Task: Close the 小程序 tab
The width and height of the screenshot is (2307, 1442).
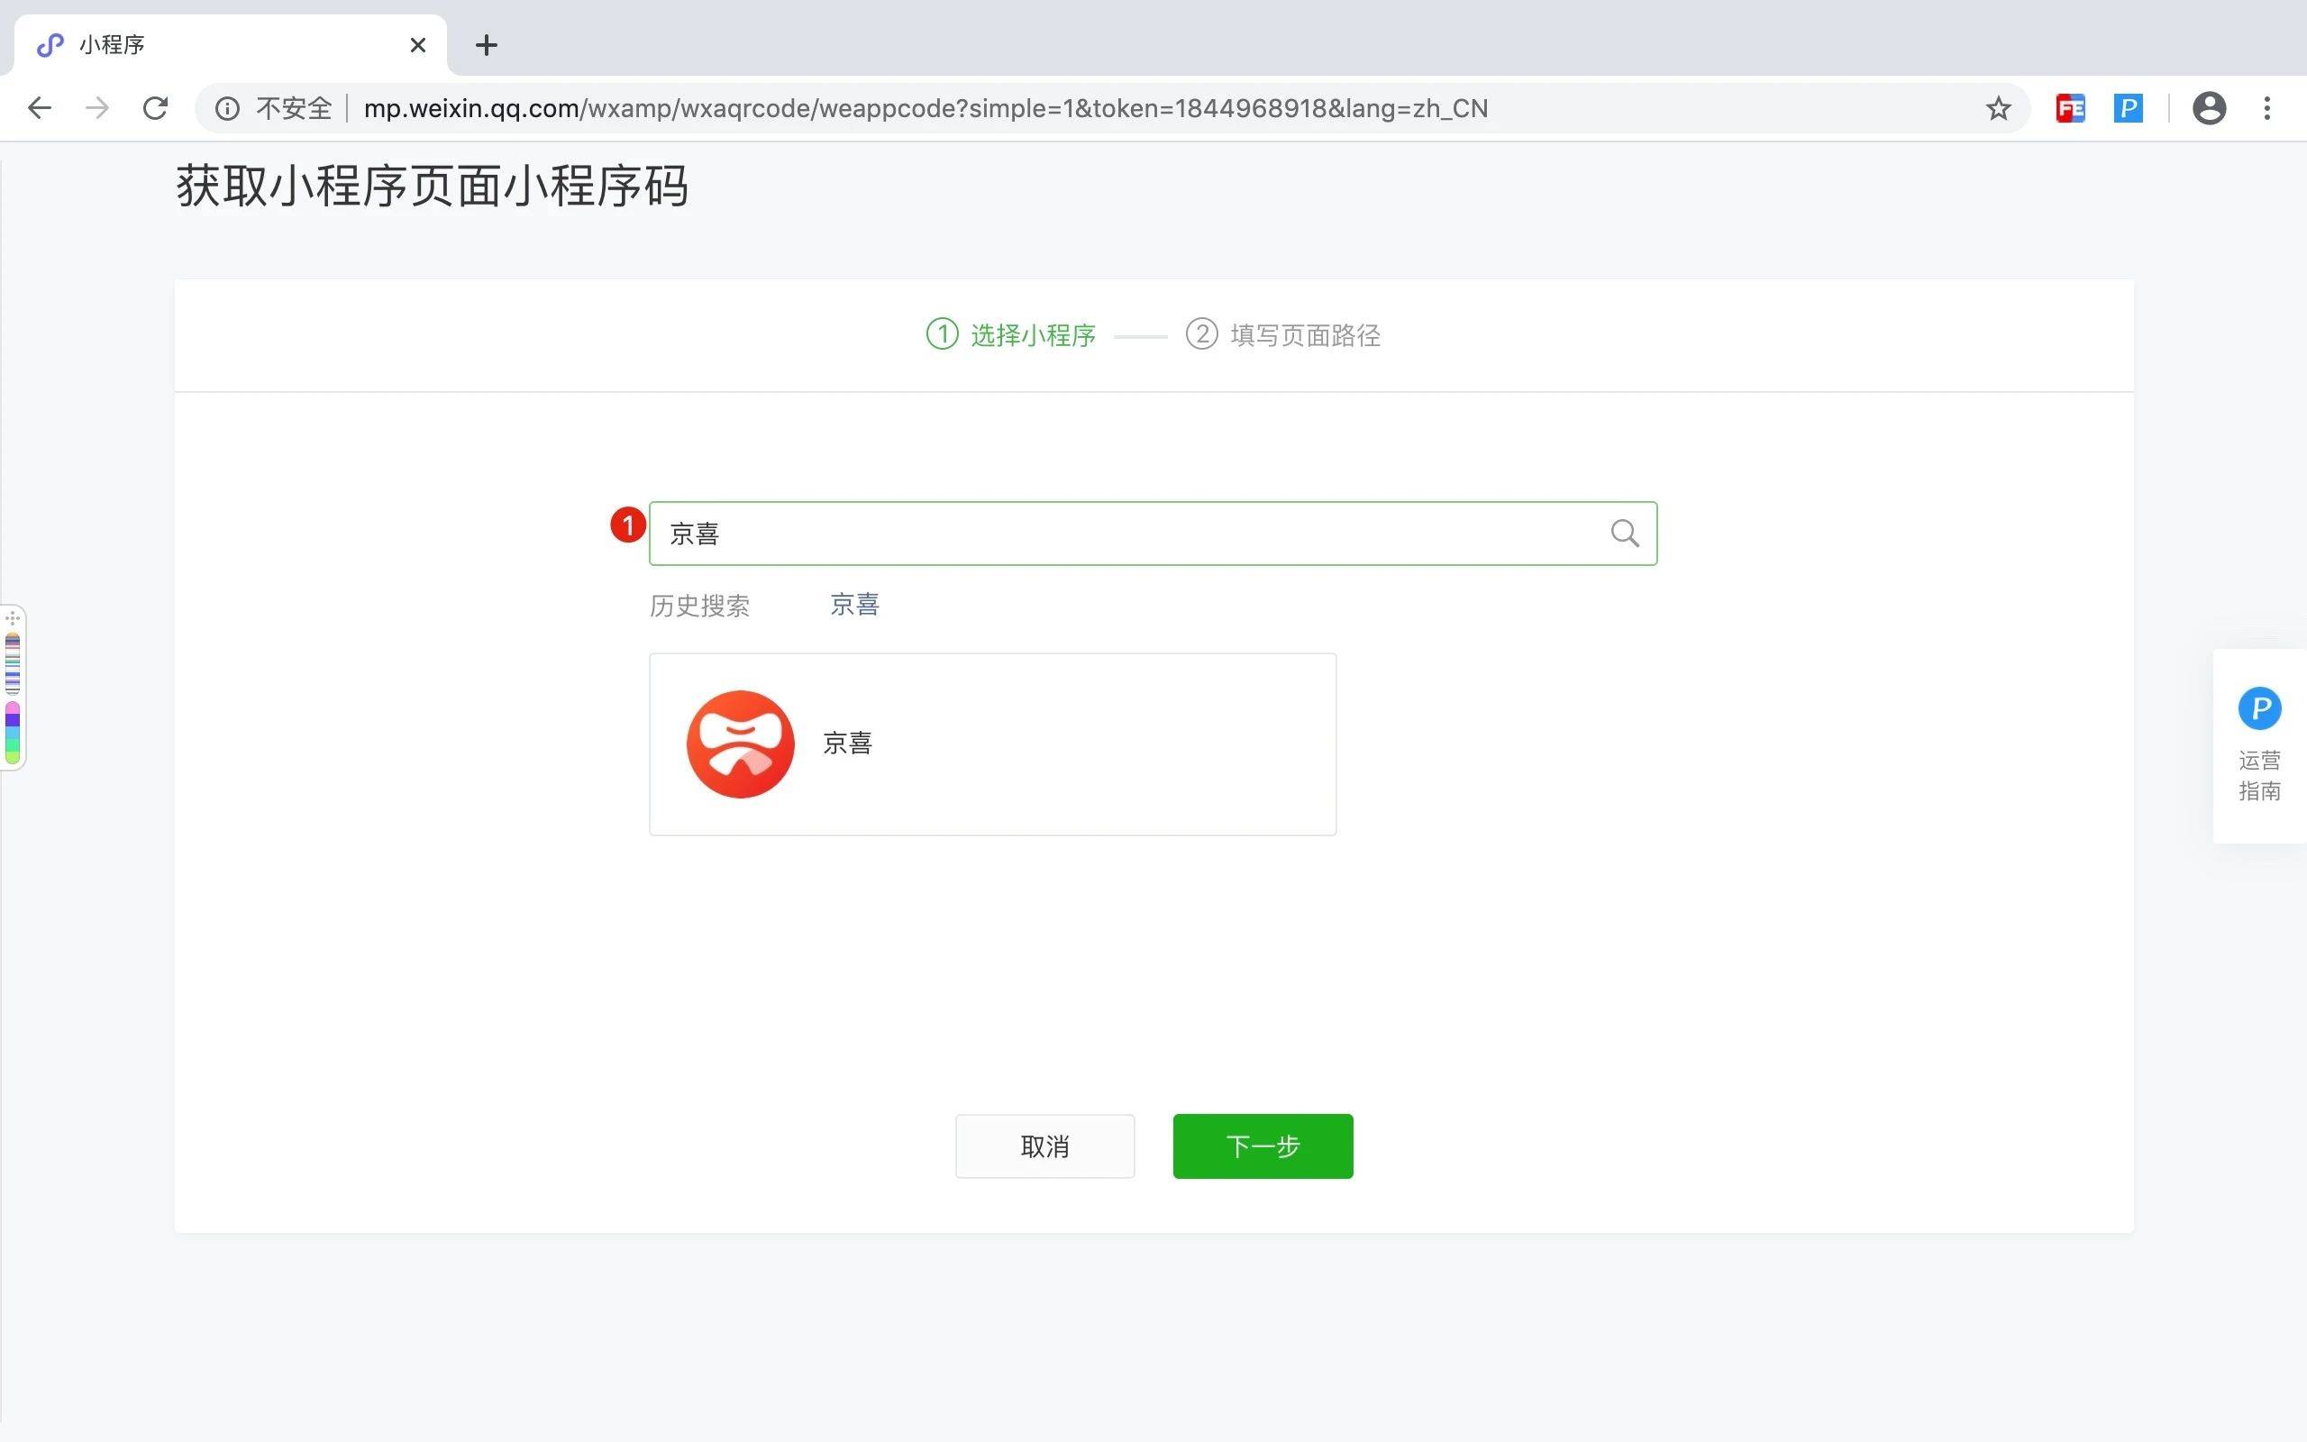Action: pos(417,45)
